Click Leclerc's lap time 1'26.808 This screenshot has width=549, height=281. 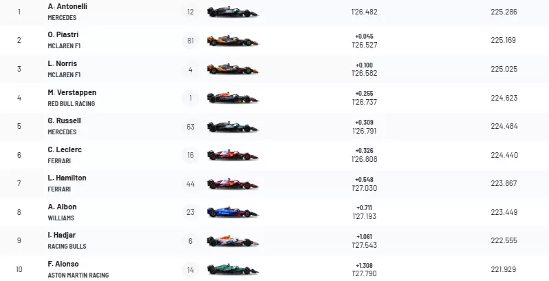[364, 160]
